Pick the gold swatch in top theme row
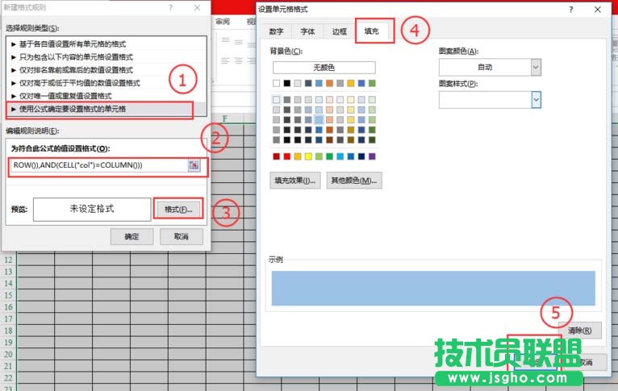Viewport: 618px width, 391px height. point(351,83)
